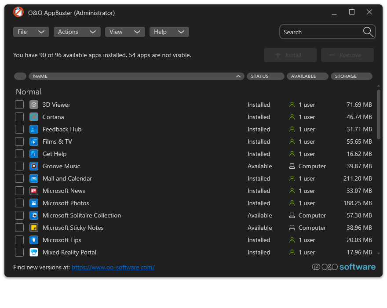The image size is (387, 308).
Task: Click the Feedback Hub app icon
Action: [34, 129]
